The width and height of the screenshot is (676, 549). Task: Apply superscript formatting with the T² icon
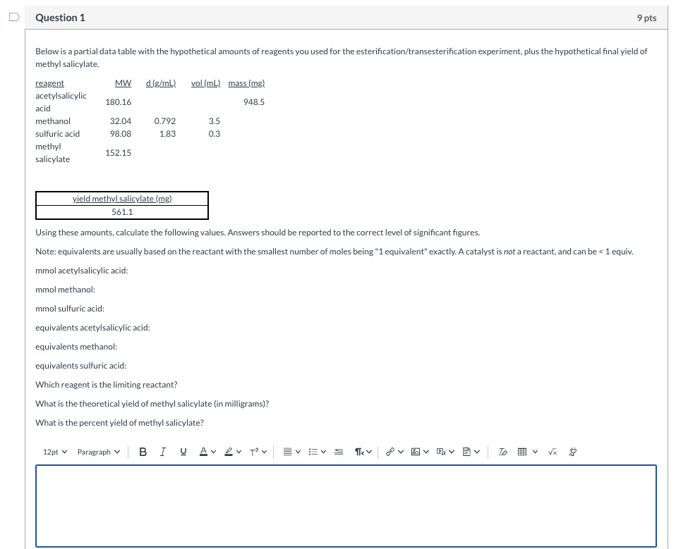(254, 452)
